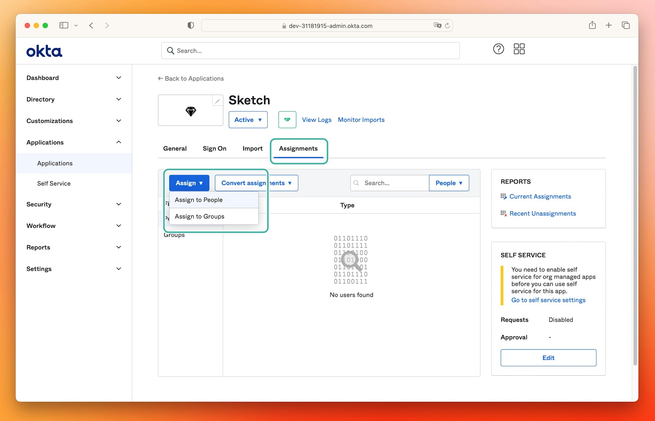Click the Edit button in Self Service
The width and height of the screenshot is (655, 421).
pos(548,357)
